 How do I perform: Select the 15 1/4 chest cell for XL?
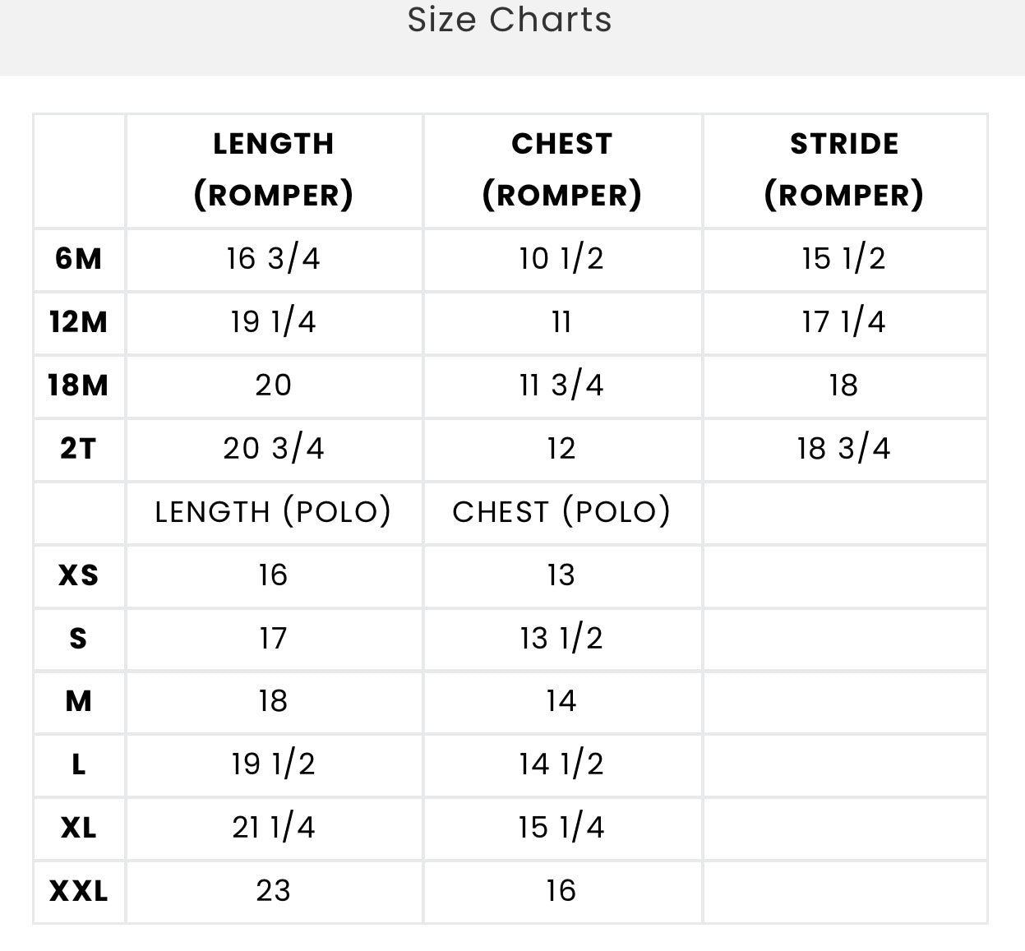[562, 828]
